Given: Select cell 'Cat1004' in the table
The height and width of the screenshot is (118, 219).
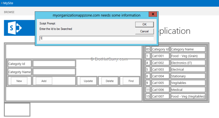Looking at the screenshot, I should click(160, 76).
